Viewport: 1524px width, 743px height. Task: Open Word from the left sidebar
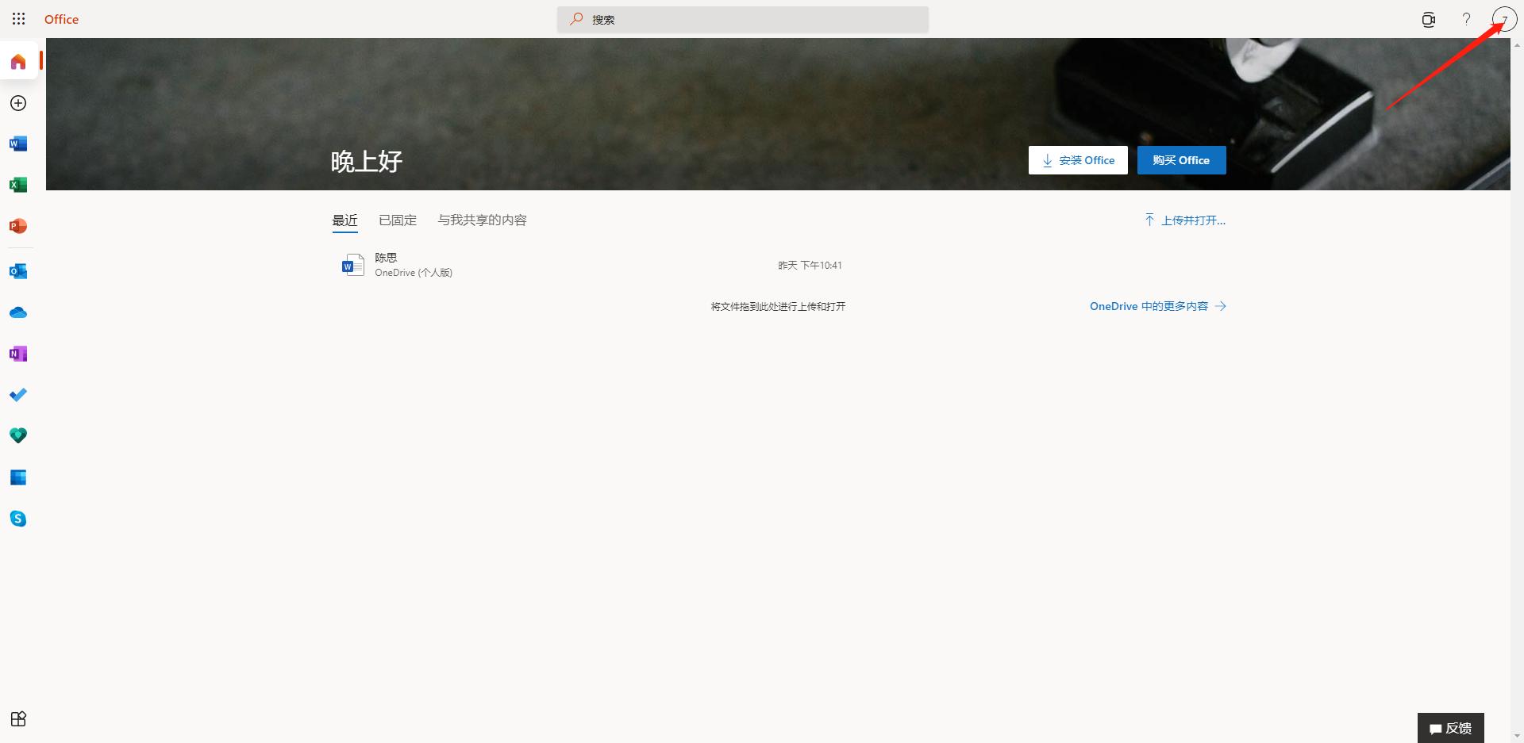click(x=18, y=144)
